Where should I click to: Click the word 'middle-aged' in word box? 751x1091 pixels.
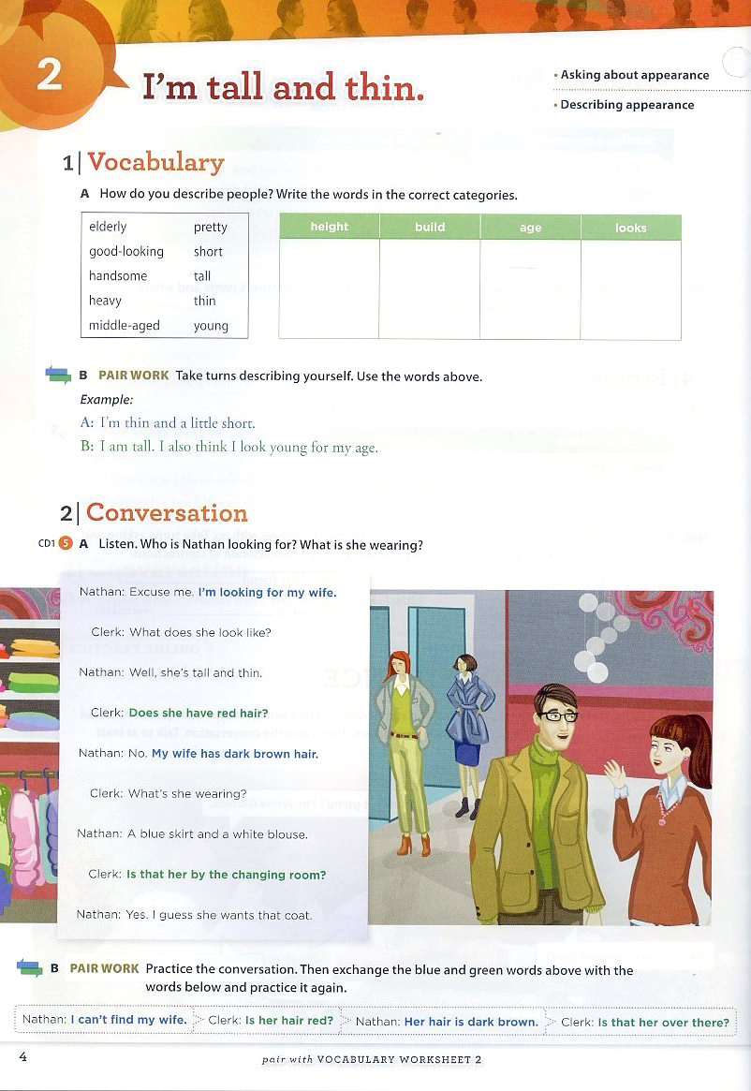[125, 325]
